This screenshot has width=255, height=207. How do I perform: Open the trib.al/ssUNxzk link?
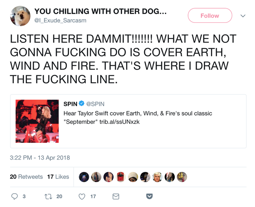pyautogui.click(x=122, y=122)
